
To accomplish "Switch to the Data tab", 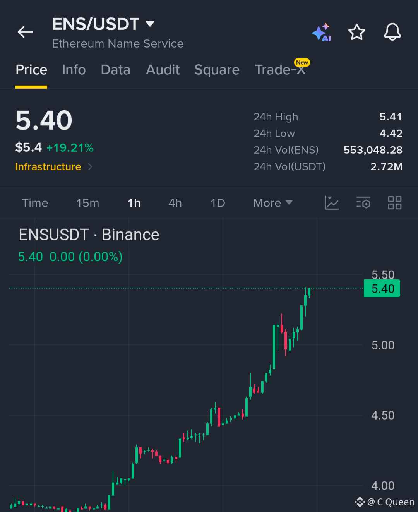I will click(x=115, y=70).
